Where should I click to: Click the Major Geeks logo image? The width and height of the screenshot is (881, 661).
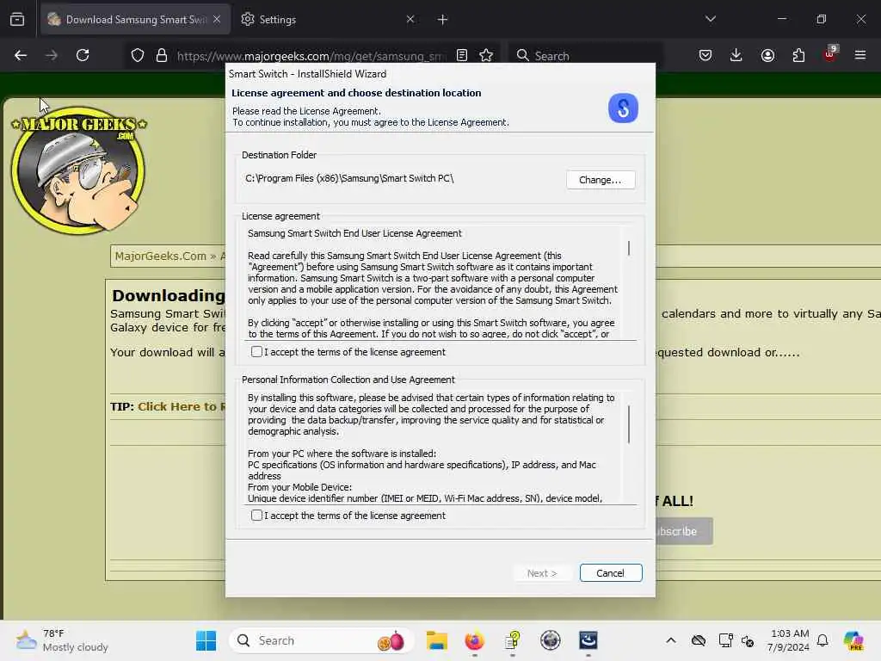(78, 170)
